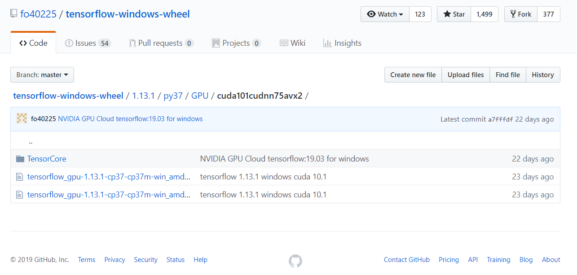Click Find file button
Image resolution: width=577 pixels, height=275 pixels.
[x=508, y=75]
